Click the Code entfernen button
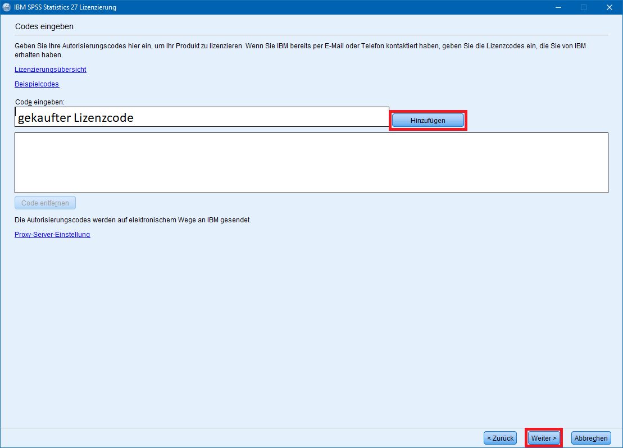Viewport: 623px width, 448px height. click(x=45, y=203)
